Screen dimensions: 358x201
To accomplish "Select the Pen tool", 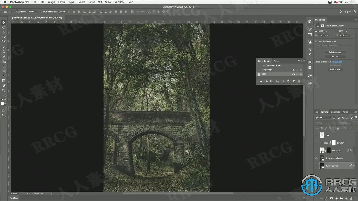I will coord(4,71).
